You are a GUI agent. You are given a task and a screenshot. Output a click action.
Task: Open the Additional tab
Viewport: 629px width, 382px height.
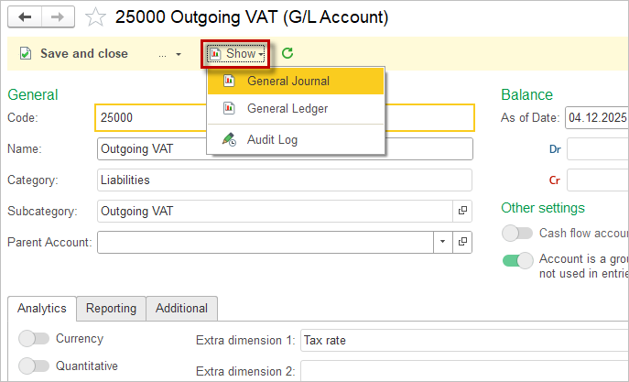pyautogui.click(x=181, y=309)
